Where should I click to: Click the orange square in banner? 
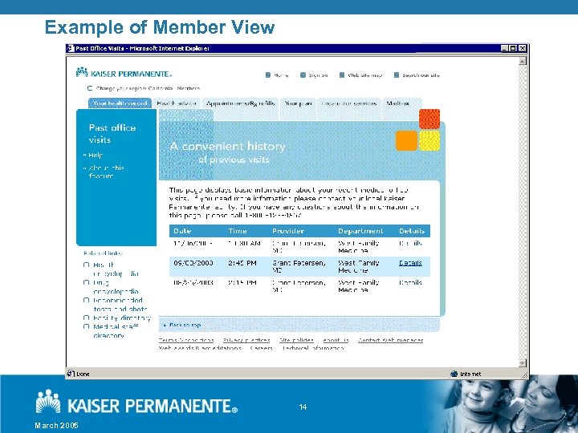click(406, 140)
